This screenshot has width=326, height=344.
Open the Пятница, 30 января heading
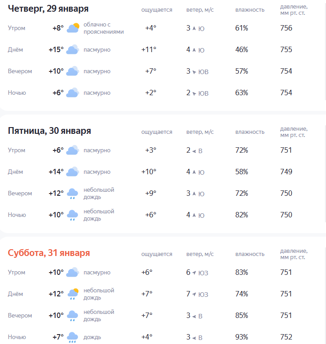tap(49, 131)
